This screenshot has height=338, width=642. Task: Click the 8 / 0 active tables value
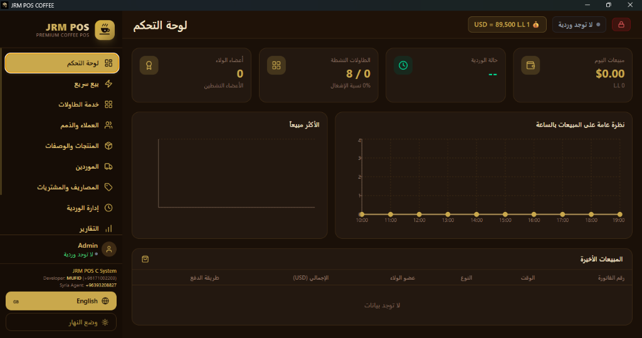click(x=358, y=74)
